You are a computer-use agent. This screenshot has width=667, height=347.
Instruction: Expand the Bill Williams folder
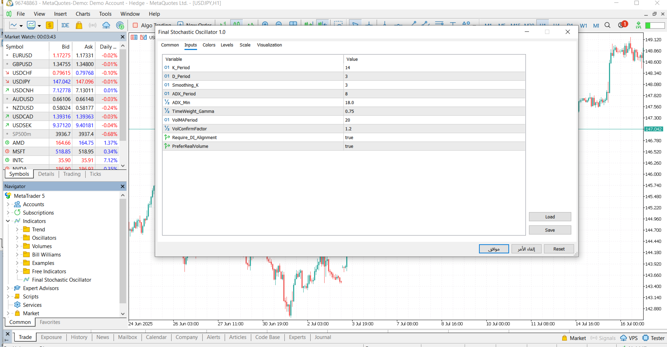tap(17, 254)
